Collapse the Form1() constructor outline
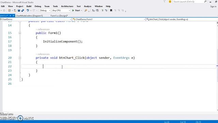 pos(20,33)
